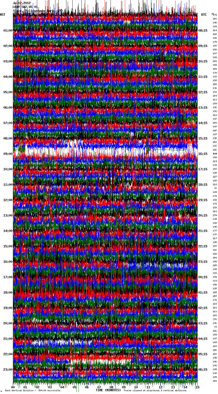
Task: Click the 18:00 MST time label
Action: click(x=8, y=293)
